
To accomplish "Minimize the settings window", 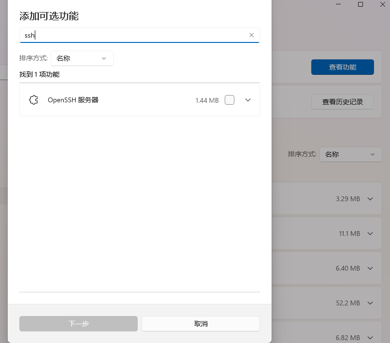I will coord(338,4).
